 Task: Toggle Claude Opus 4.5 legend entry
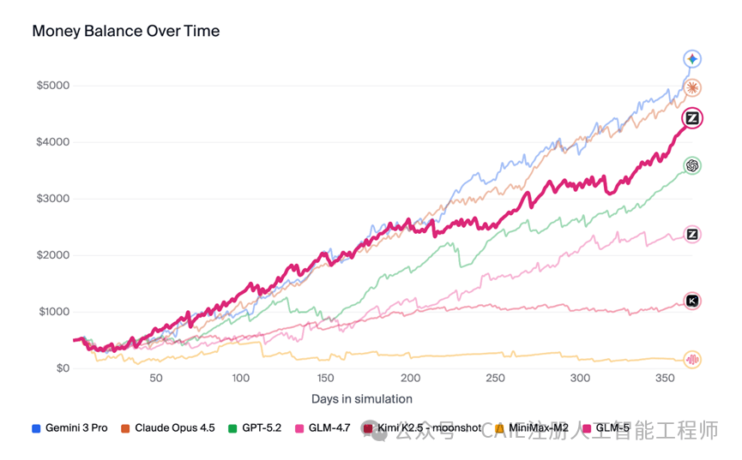tap(175, 427)
